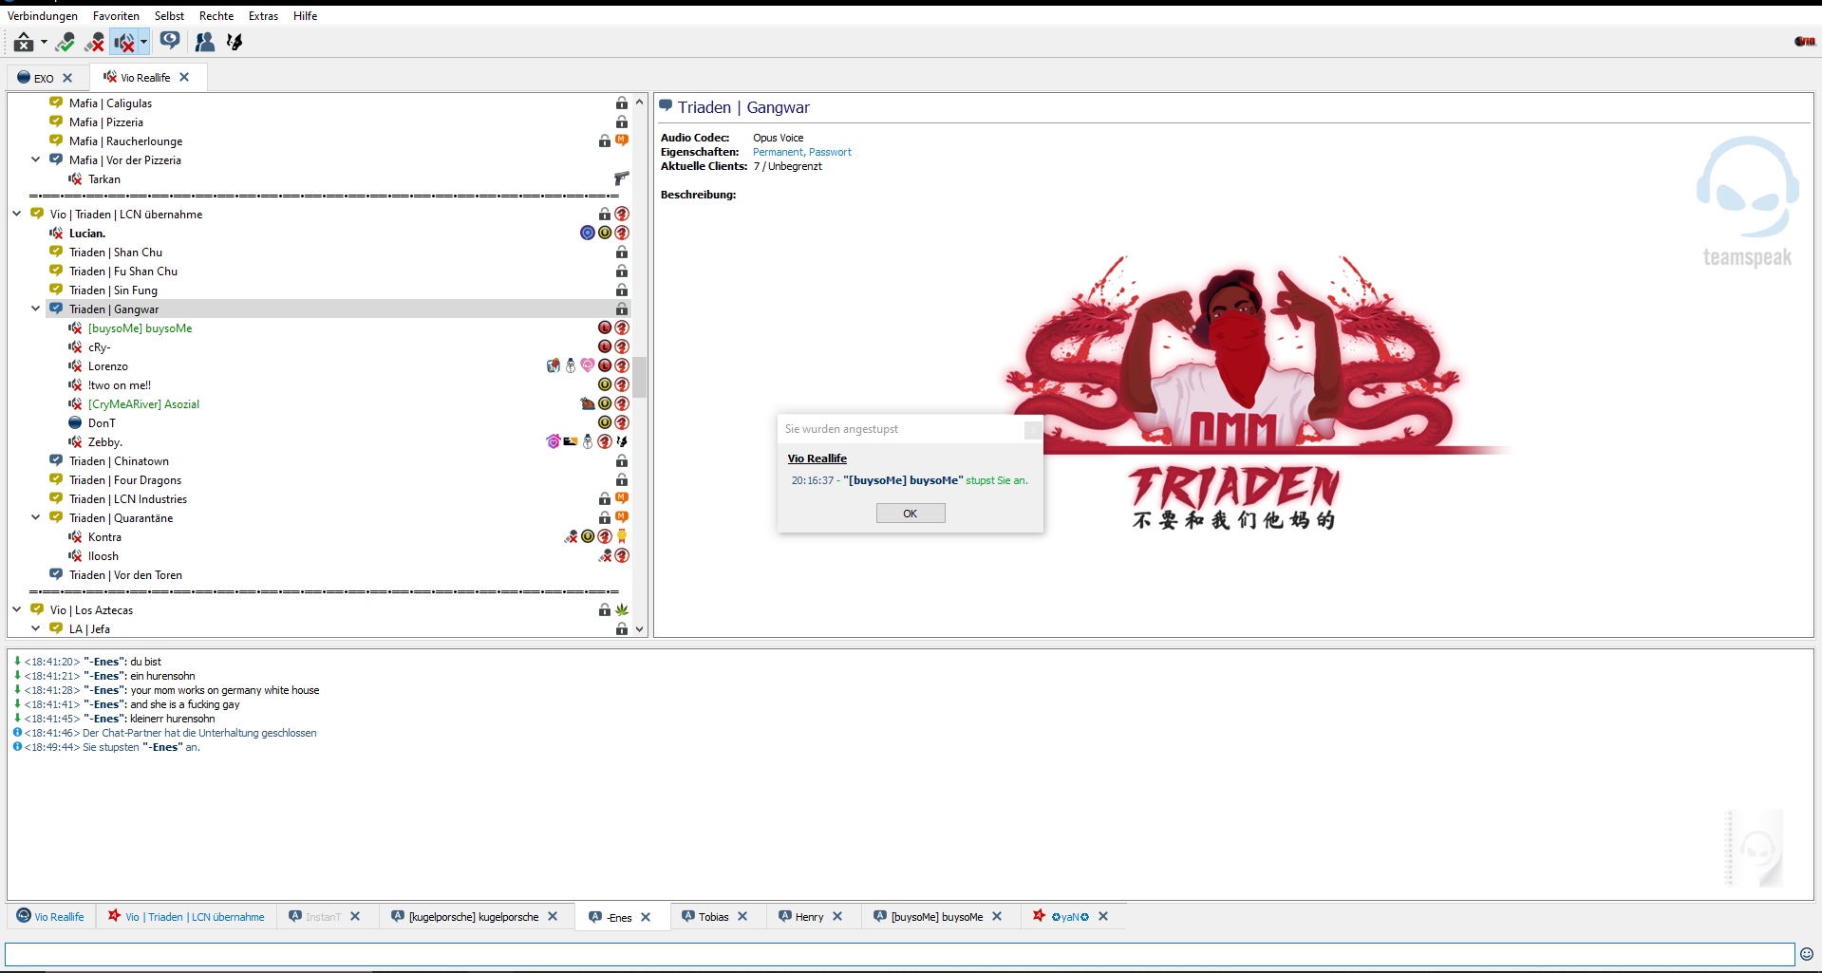Collapse the Triaden | Quarantäne channel
Image resolution: width=1822 pixels, height=973 pixels.
click(x=35, y=517)
